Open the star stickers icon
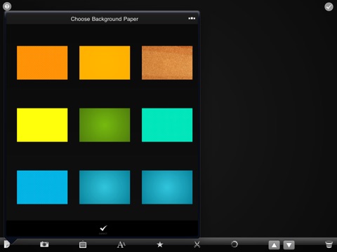 coord(160,244)
